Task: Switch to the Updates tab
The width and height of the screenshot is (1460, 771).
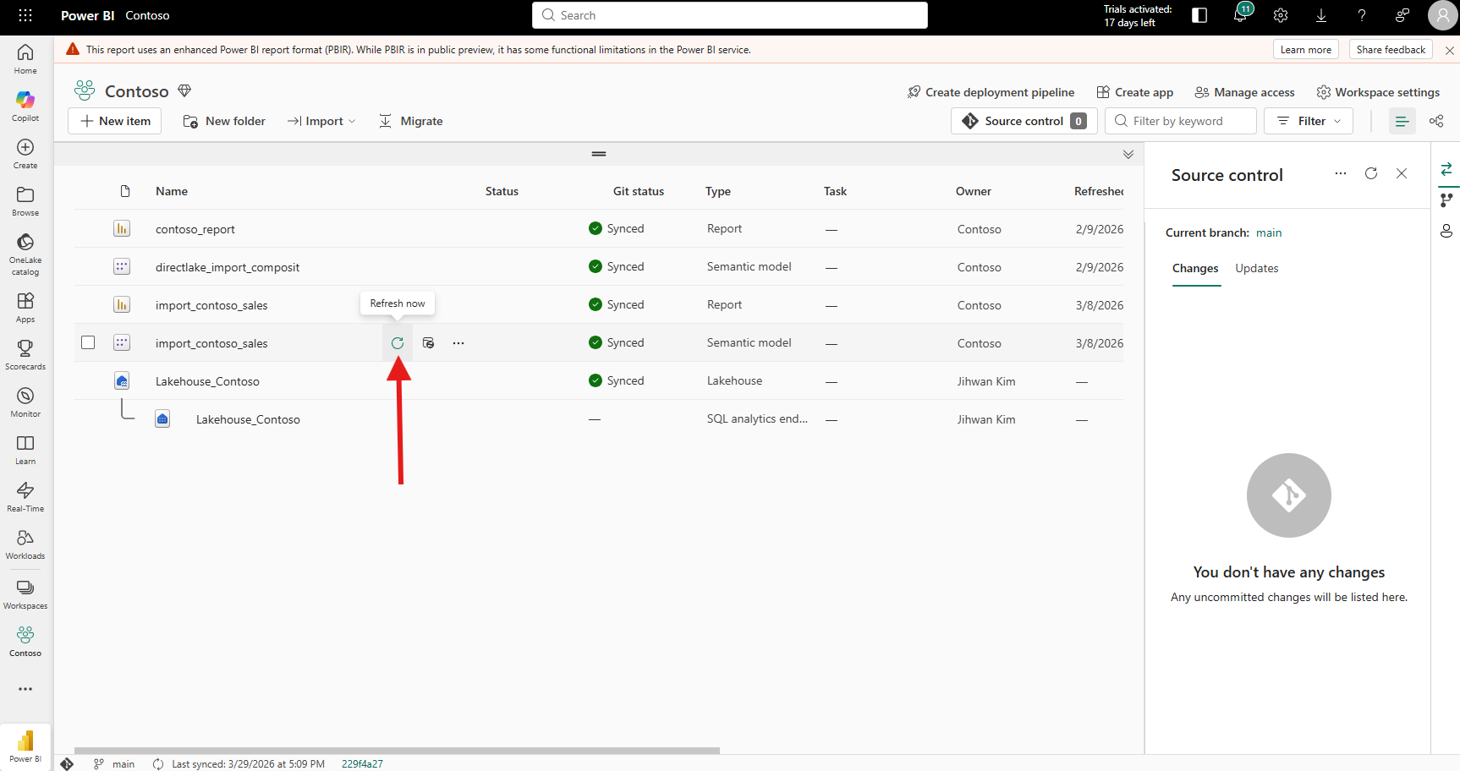Action: (1257, 268)
